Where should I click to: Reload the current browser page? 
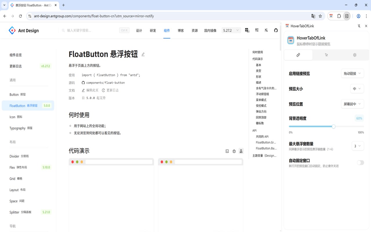click(x=20, y=16)
